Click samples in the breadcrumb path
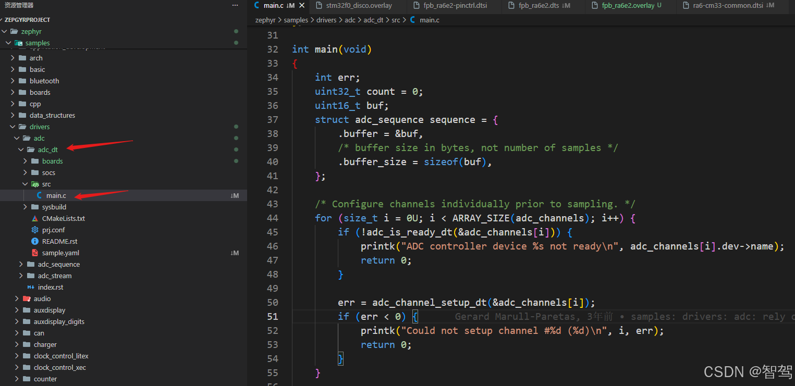Screen dimensions: 795x386 click(296, 20)
